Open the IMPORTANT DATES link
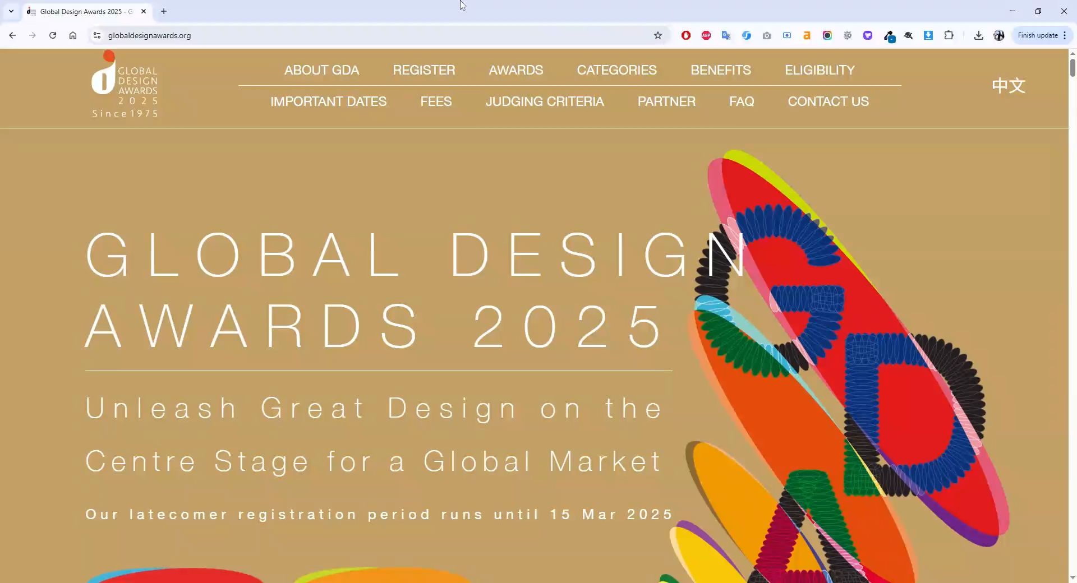This screenshot has height=583, width=1077. point(328,101)
